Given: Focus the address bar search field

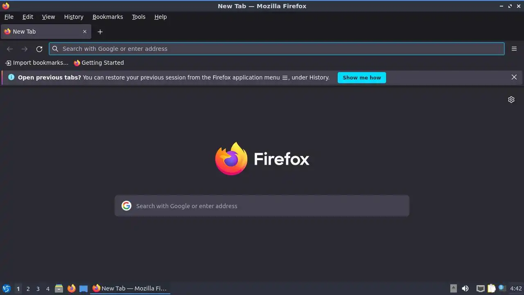Looking at the screenshot, I should coord(277,49).
